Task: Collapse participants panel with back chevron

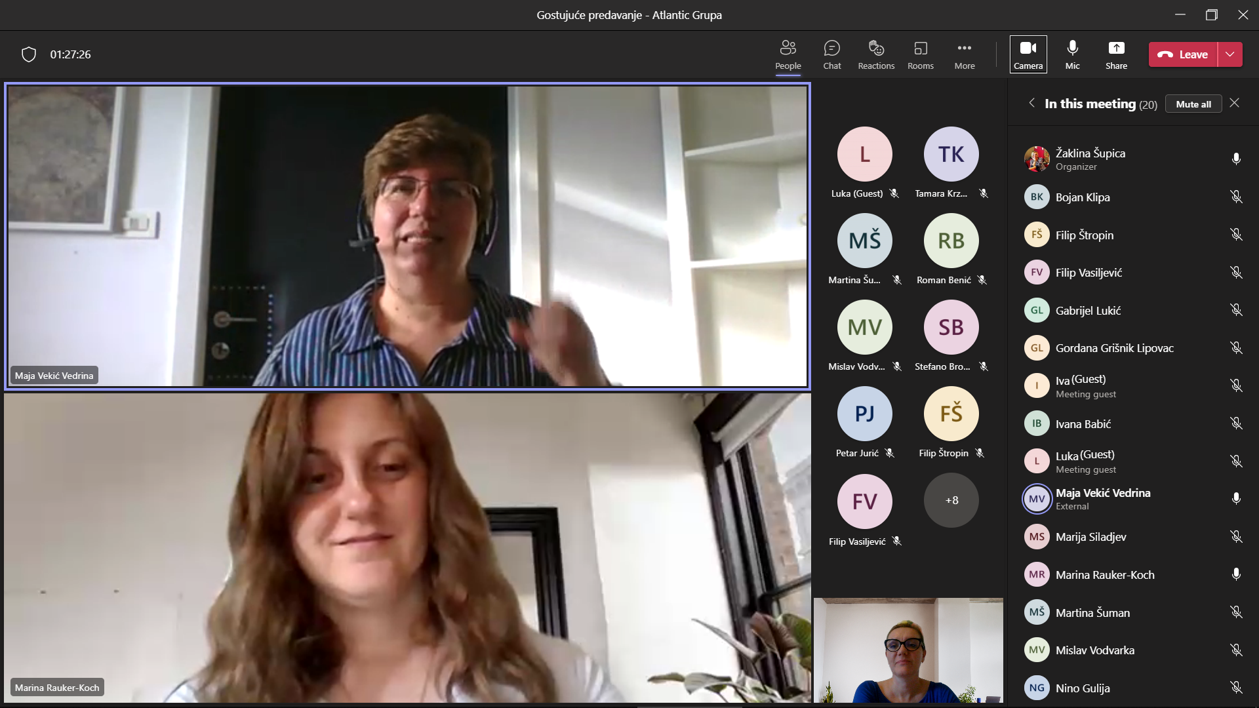Action: pos(1031,103)
